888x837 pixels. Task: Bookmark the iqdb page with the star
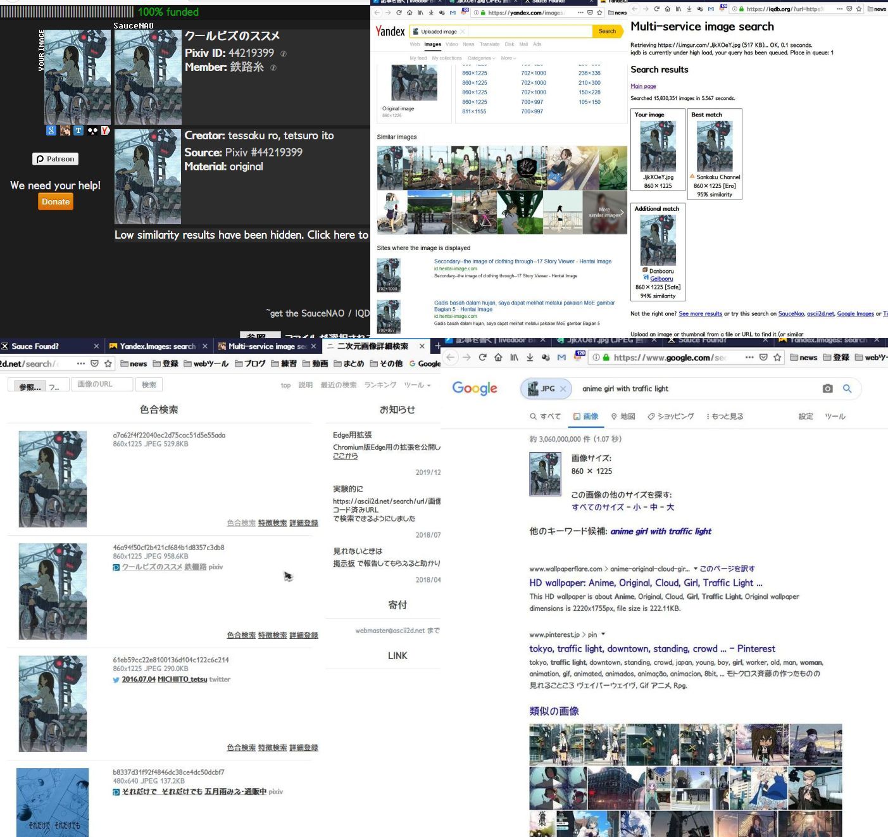(x=859, y=9)
